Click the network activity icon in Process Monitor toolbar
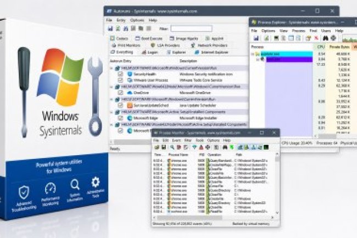The image size is (357, 238). tap(253, 148)
